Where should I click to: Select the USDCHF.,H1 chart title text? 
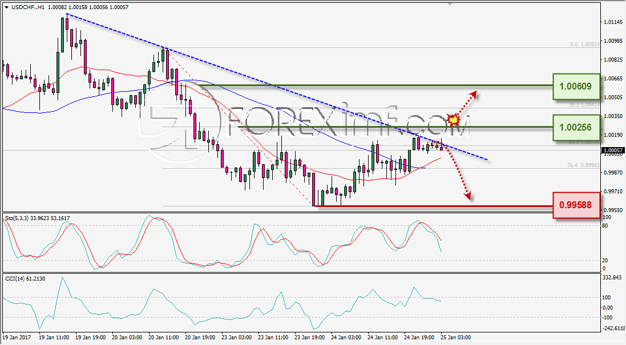tap(27, 7)
